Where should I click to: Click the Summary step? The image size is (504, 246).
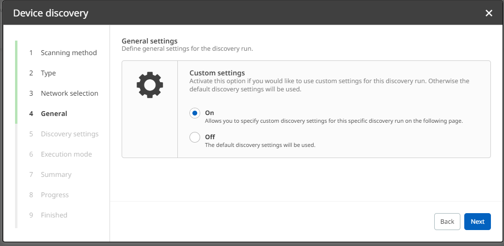pos(56,174)
